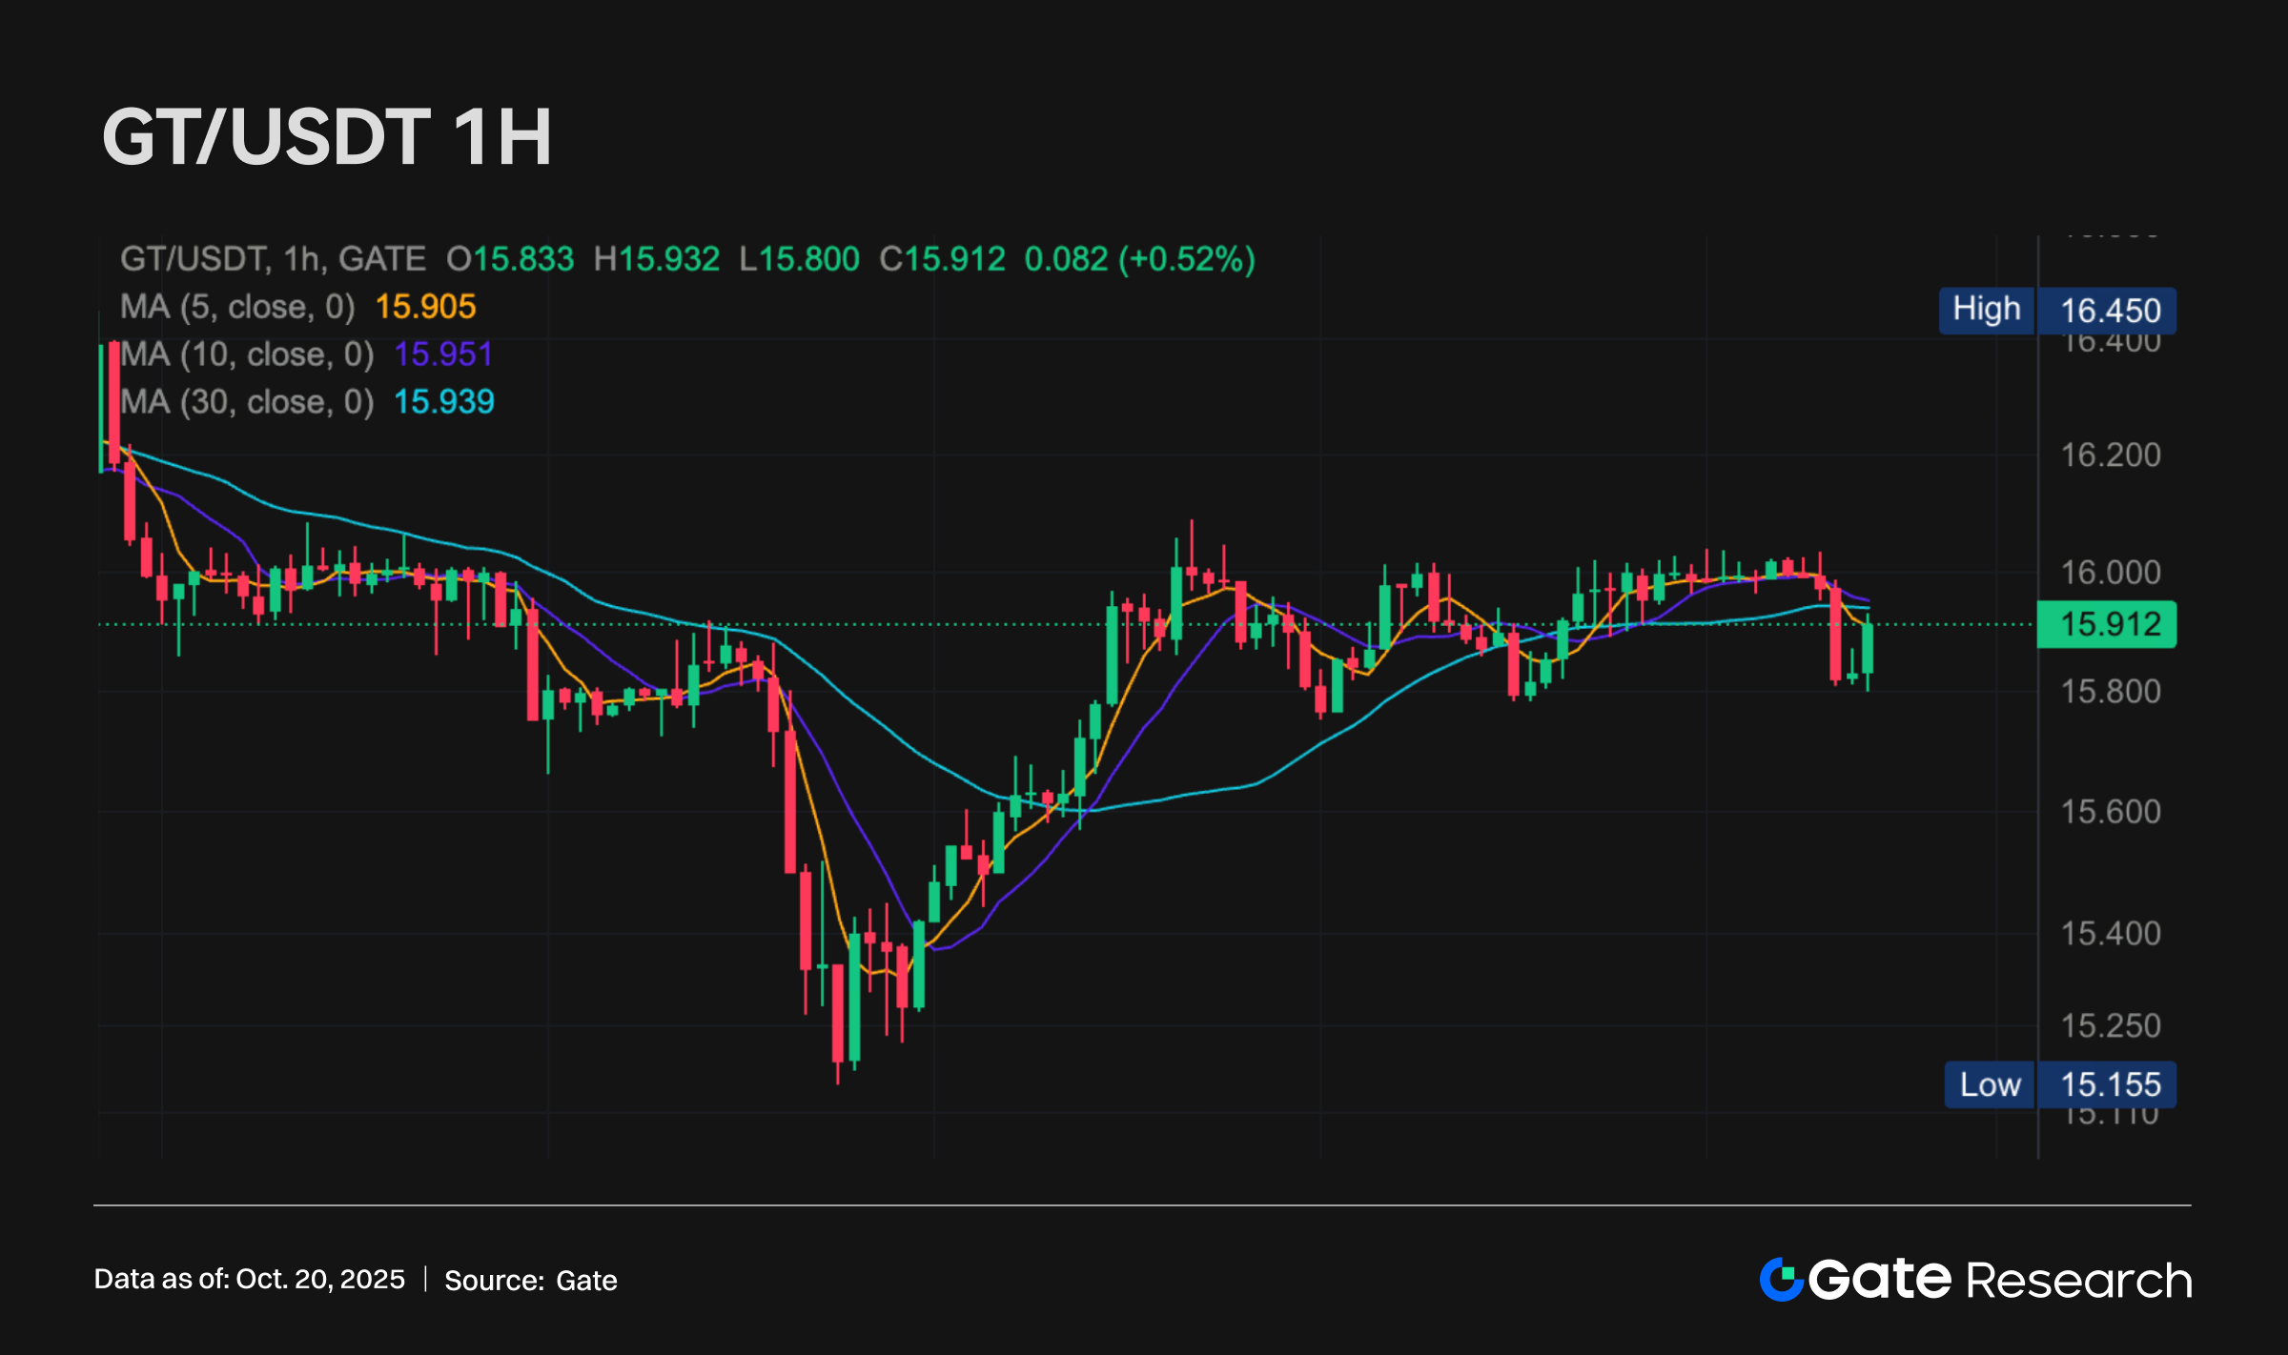Click the MA (5, close, 0) legend
The height and width of the screenshot is (1355, 2288).
point(237,307)
